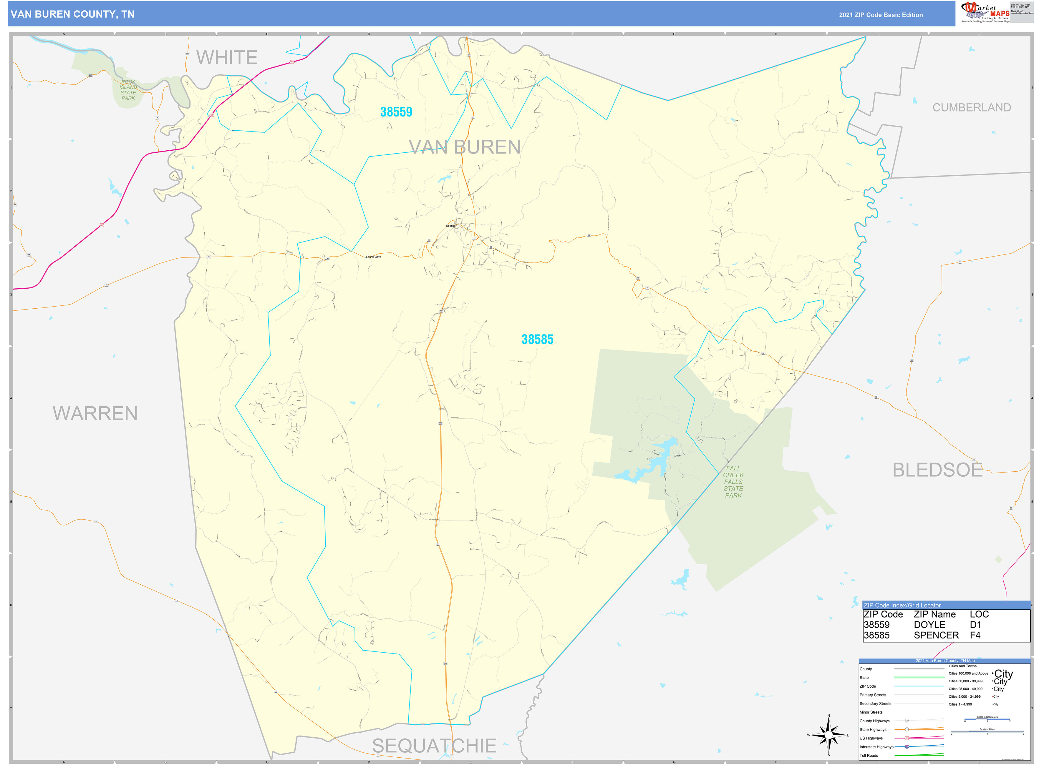
Task: Click the County Highways square shield in legend
Action: pyautogui.click(x=907, y=721)
